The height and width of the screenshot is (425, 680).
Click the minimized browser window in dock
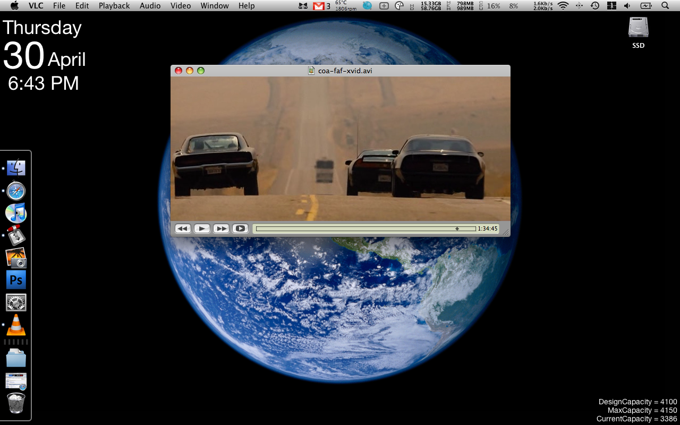pos(16,381)
